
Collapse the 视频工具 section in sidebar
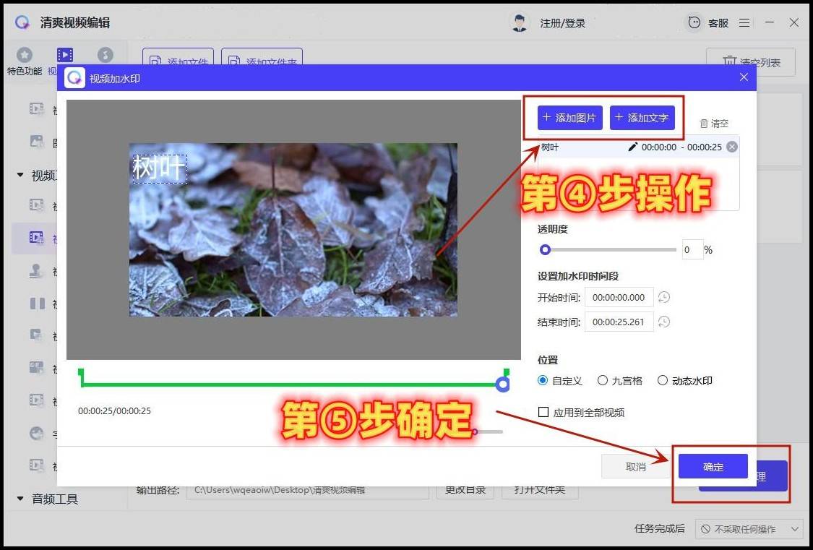pyautogui.click(x=20, y=175)
